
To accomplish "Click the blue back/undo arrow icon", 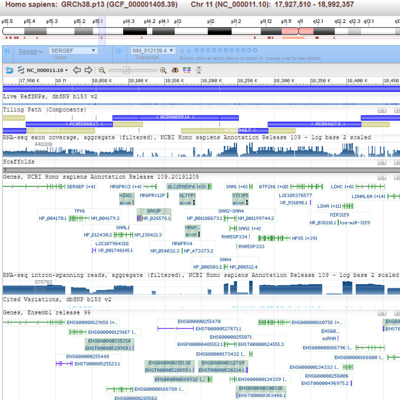I will tap(9, 70).
